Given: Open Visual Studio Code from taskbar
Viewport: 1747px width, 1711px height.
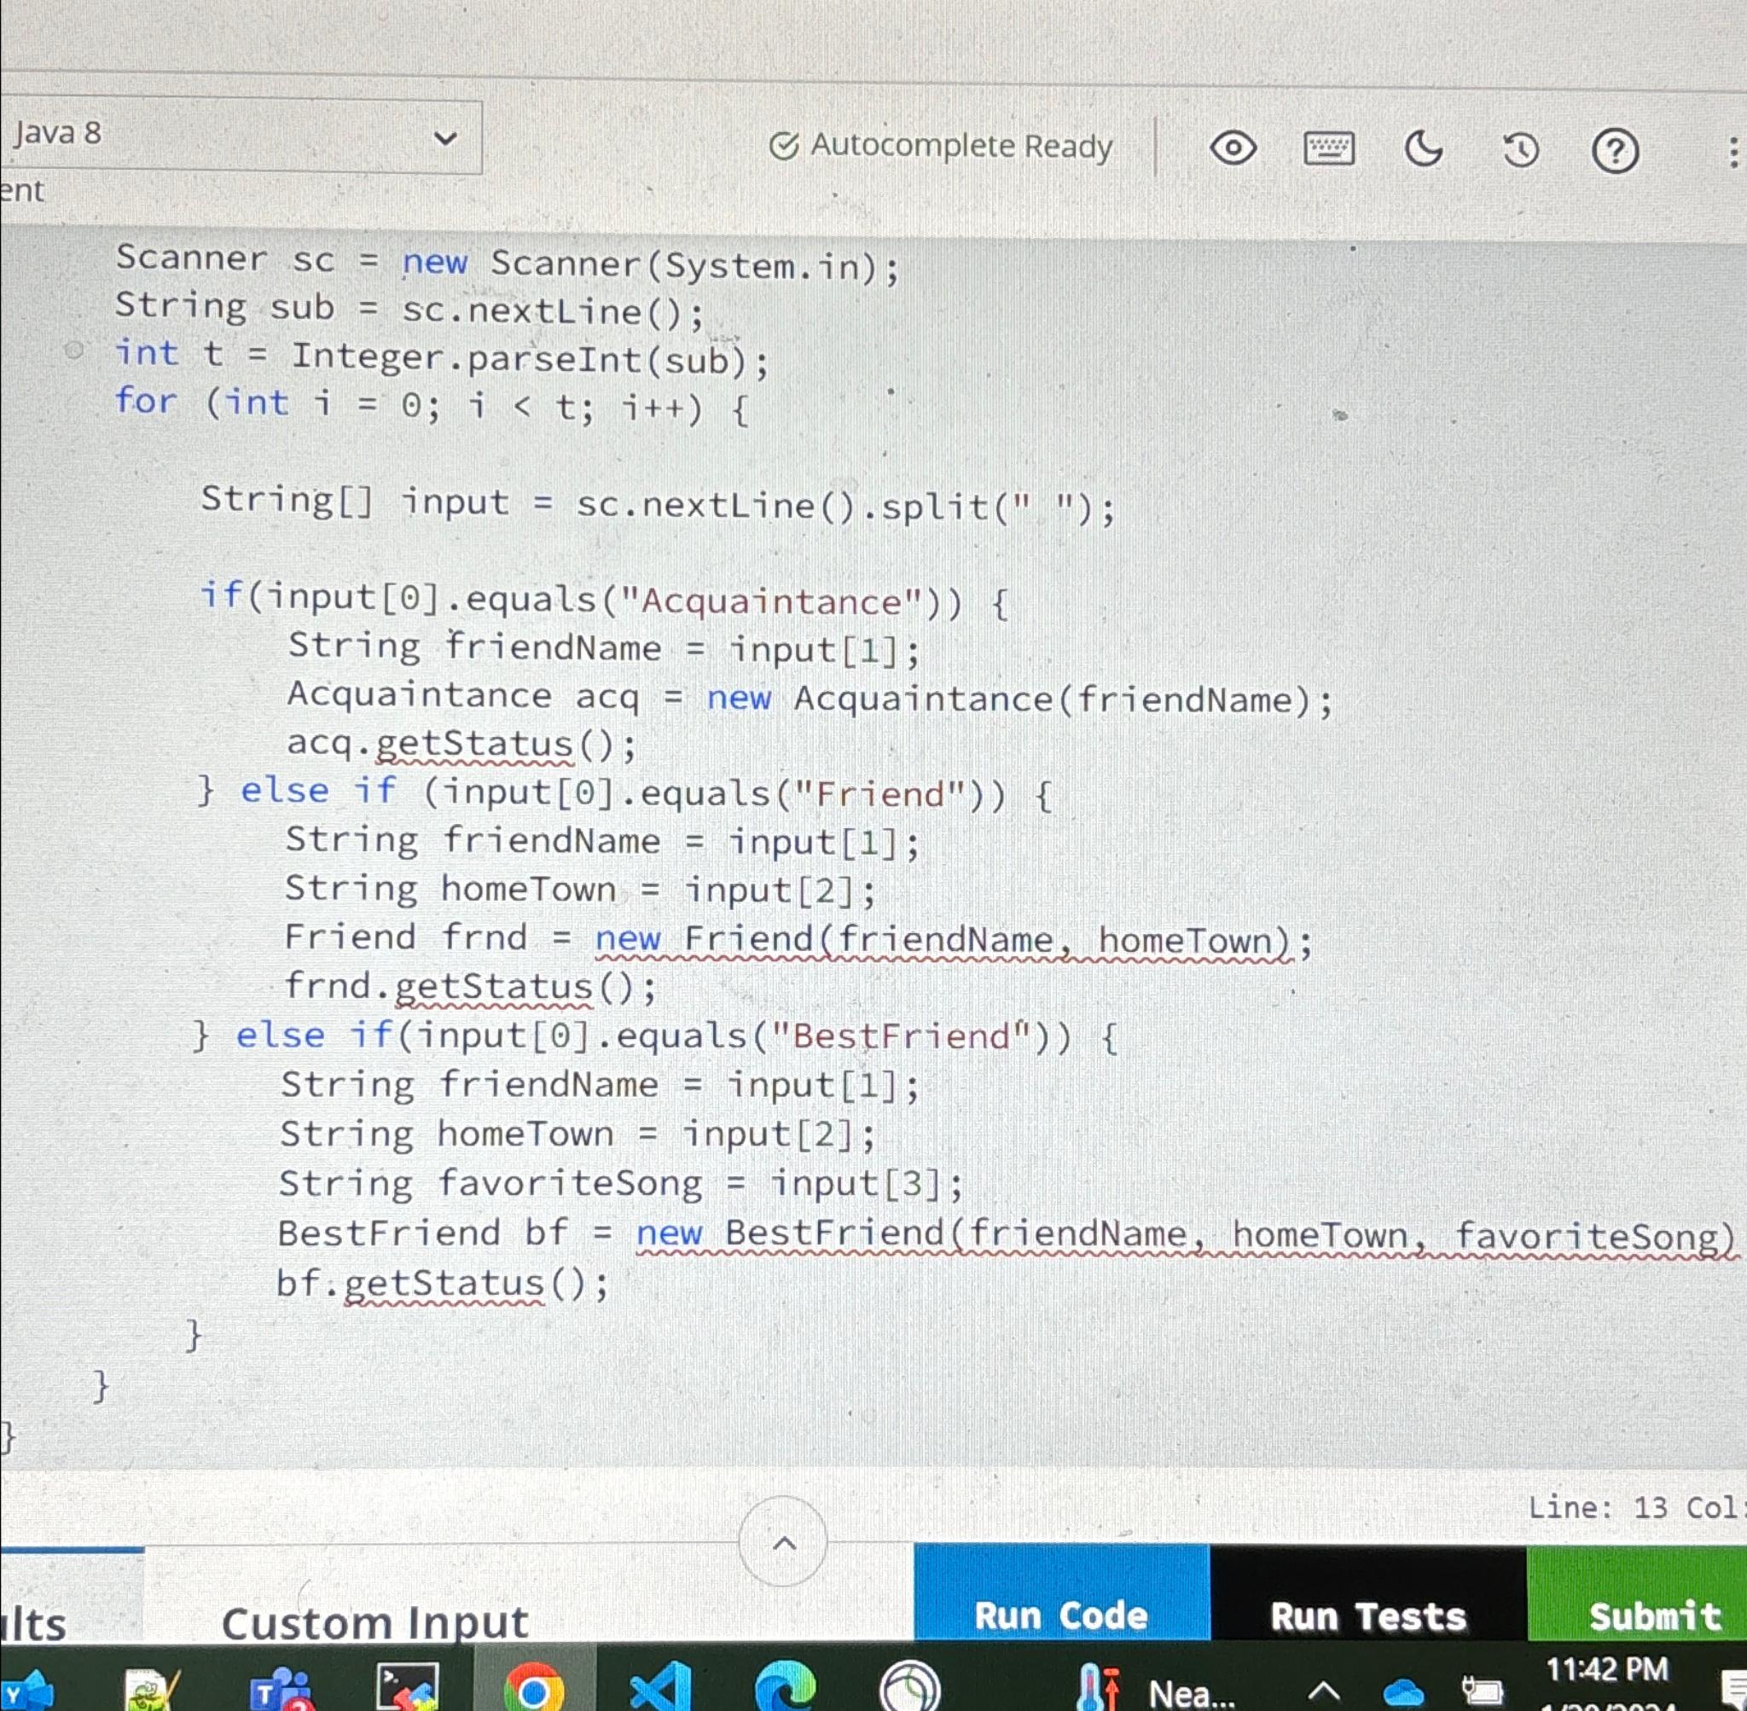Looking at the screenshot, I should pyautogui.click(x=661, y=1688).
